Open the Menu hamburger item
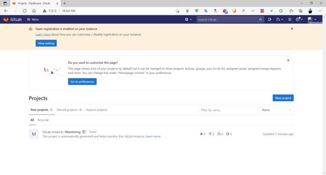The height and width of the screenshot is (175, 326). [x=33, y=19]
